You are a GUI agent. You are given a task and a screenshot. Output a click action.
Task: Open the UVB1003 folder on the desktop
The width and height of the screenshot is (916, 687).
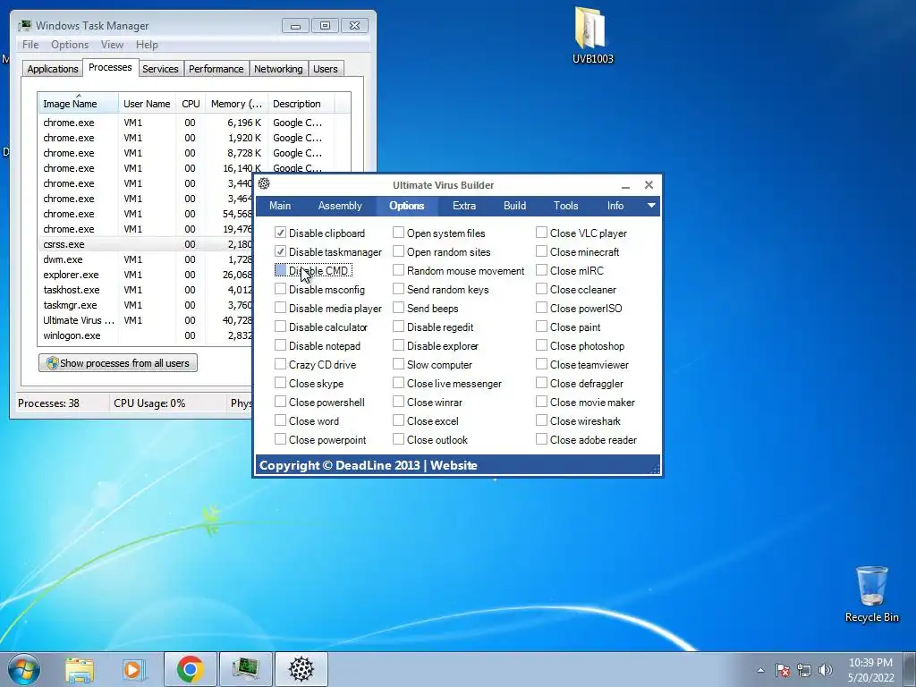(x=592, y=34)
